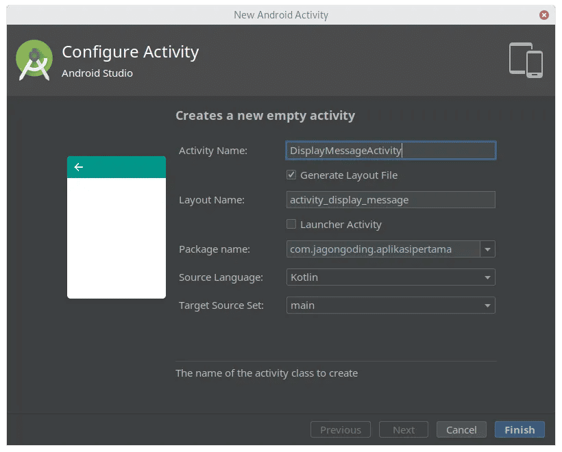Click the Android Studio logo icon
The width and height of the screenshot is (562, 452).
tap(34, 60)
